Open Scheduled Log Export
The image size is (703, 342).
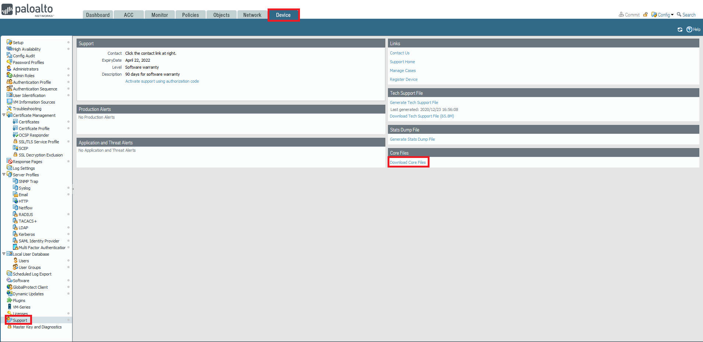tap(32, 274)
